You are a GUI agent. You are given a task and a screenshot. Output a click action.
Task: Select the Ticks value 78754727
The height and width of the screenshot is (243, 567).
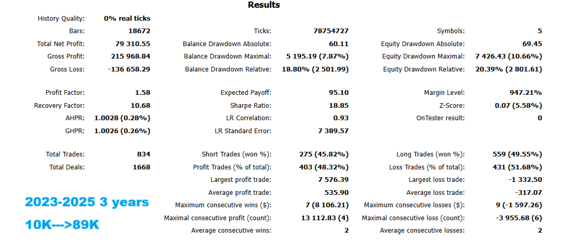point(331,32)
